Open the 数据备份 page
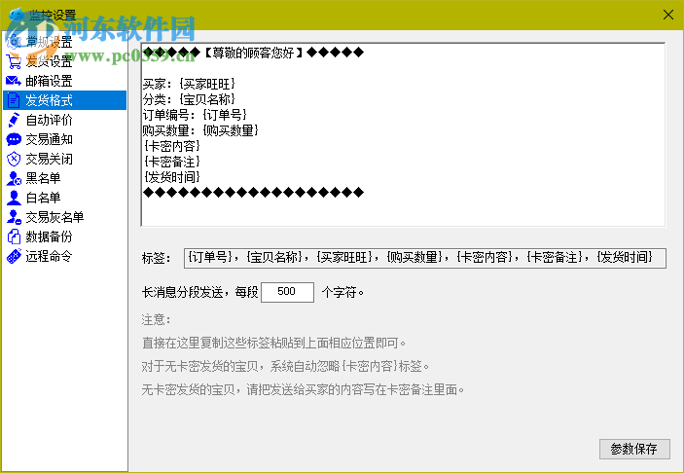 64,236
